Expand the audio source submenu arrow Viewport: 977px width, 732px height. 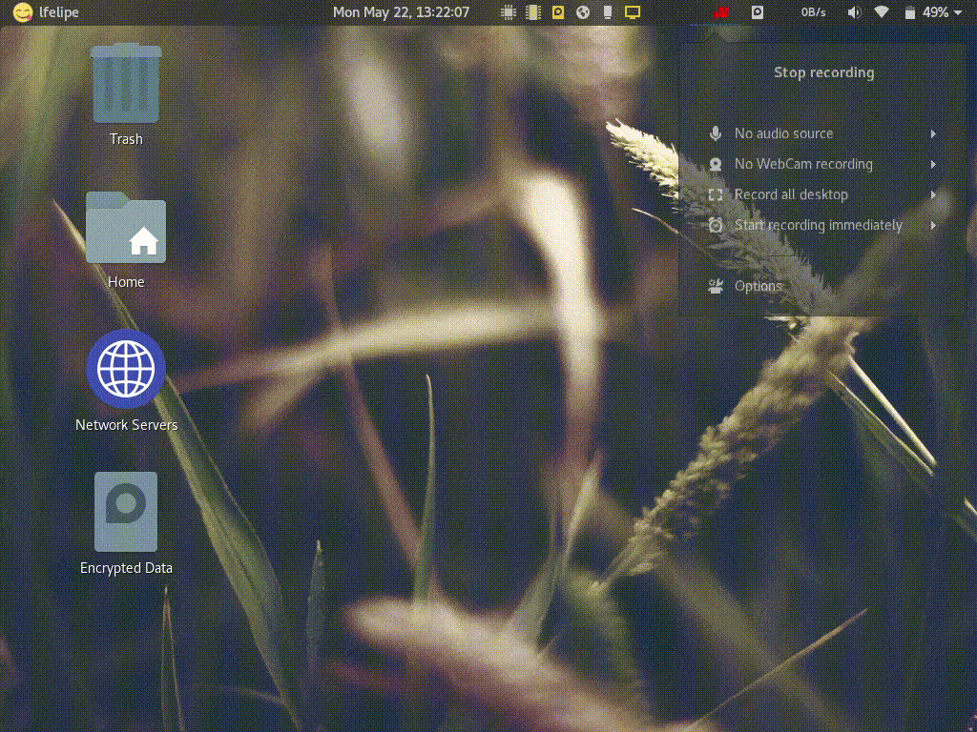click(933, 133)
